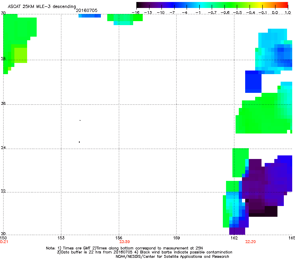This screenshot has width=295, height=259.
Task: Click the longitude label "153"
Action: 61,238
